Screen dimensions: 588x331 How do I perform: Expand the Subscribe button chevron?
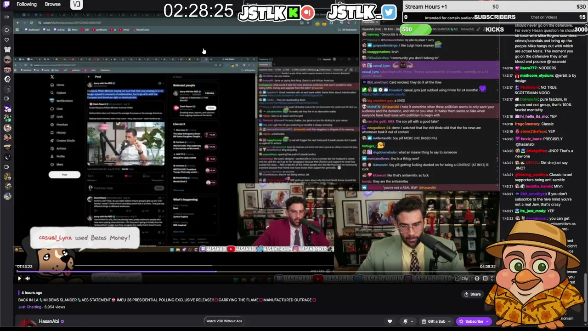[x=488, y=321]
